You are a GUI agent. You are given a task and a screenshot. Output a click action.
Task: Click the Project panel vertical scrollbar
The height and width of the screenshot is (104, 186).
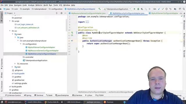click(x=66, y=25)
